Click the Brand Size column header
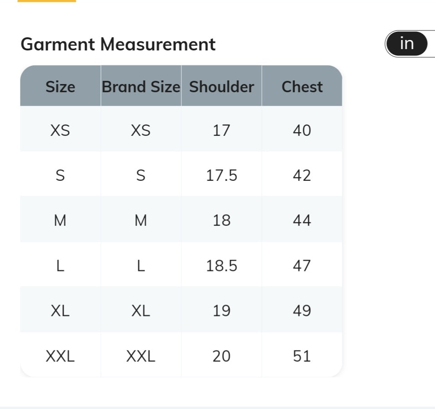Image resolution: width=435 pixels, height=409 pixels. (x=141, y=86)
